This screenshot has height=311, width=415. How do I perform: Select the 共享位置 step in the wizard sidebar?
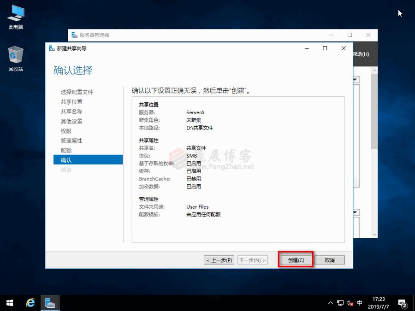click(x=71, y=101)
